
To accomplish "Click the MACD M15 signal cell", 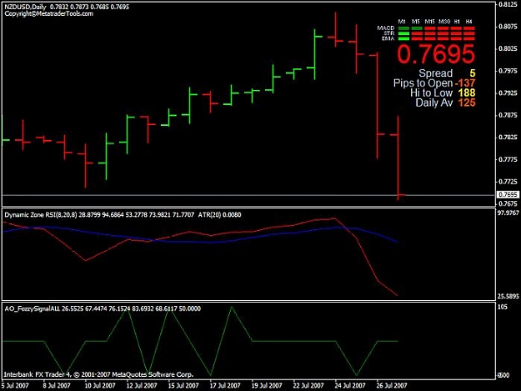I will click(430, 28).
